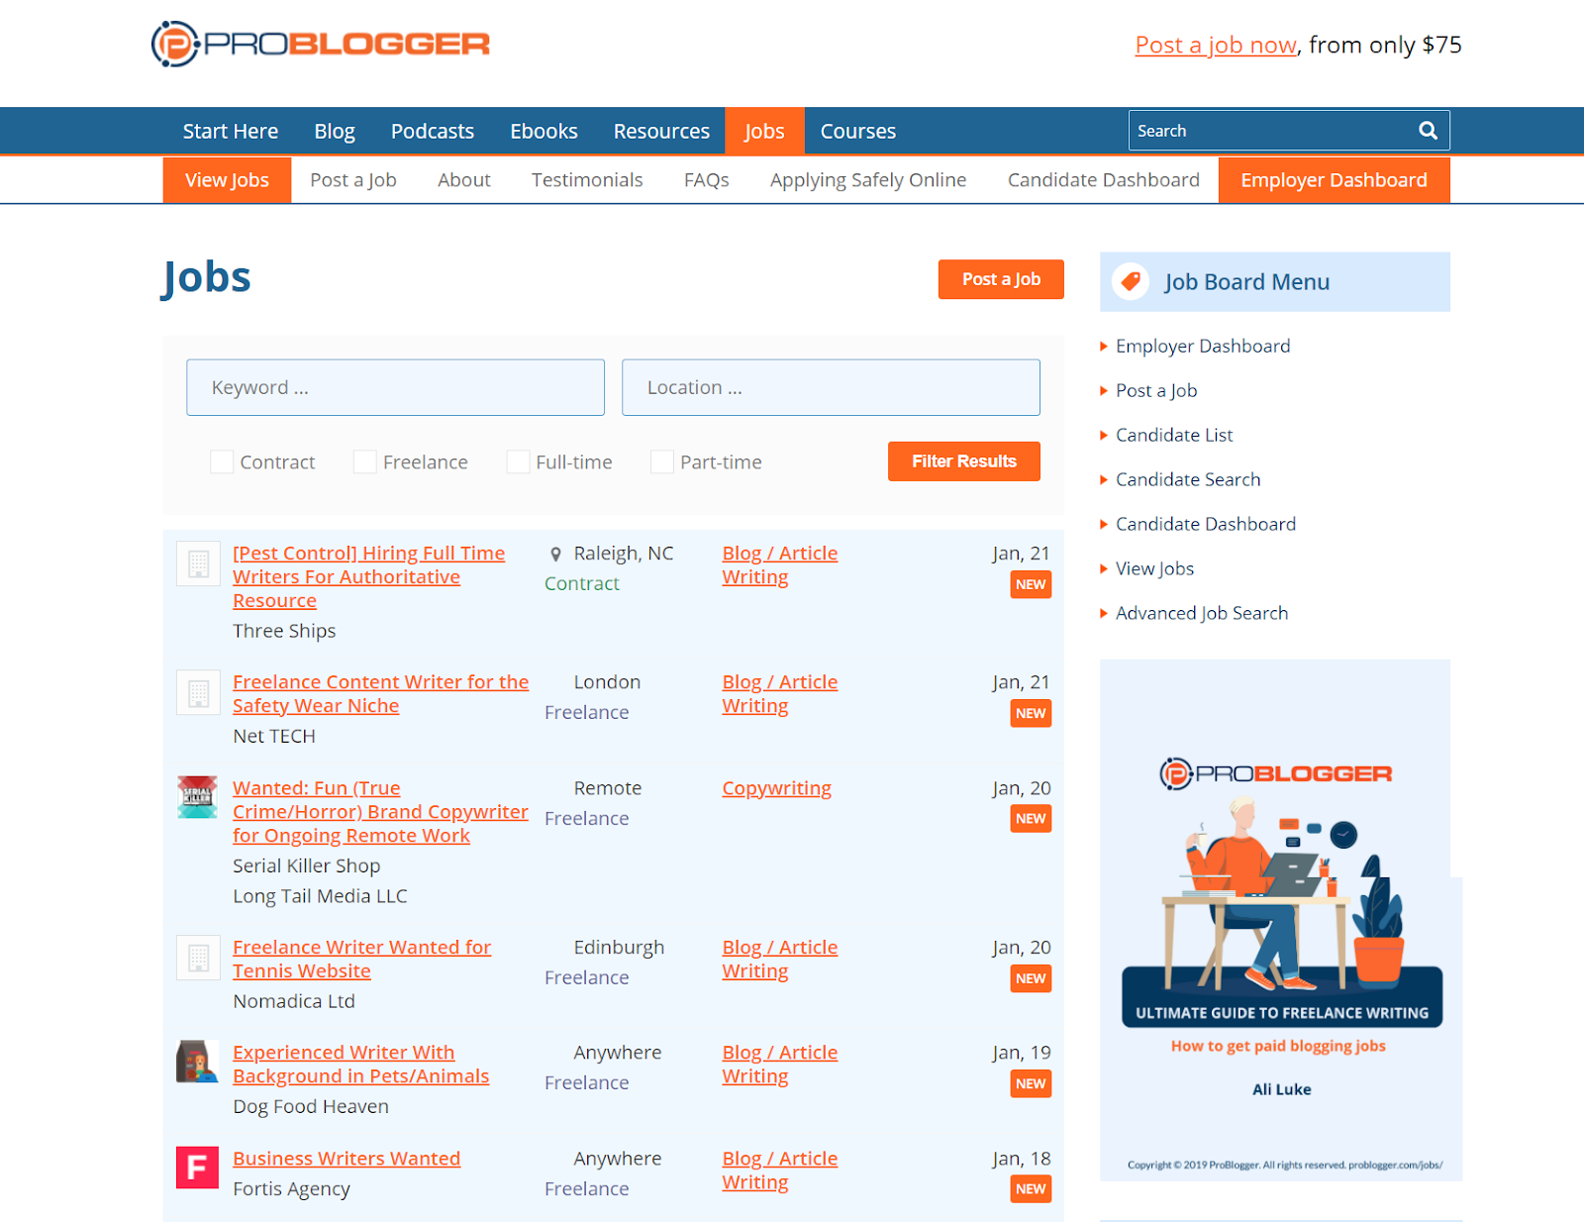Open Post a Job sub-menu item
The width and height of the screenshot is (1584, 1222).
[x=353, y=180]
